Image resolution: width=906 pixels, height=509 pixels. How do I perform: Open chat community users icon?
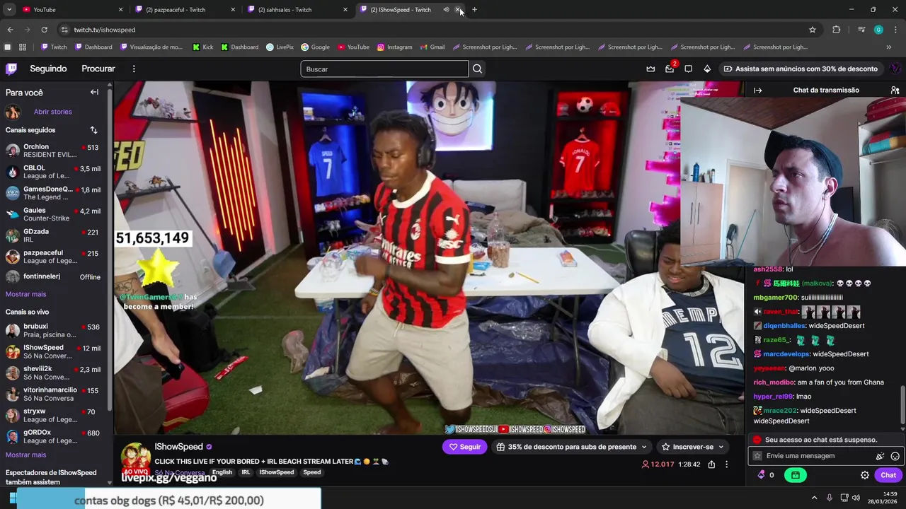895,90
